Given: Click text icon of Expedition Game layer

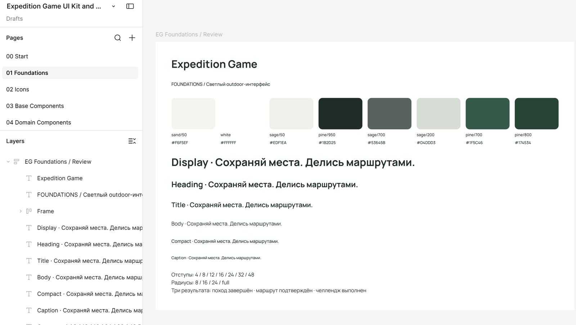Looking at the screenshot, I should click(29, 178).
